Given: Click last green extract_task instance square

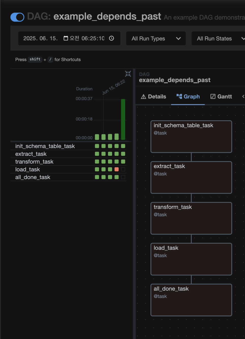Looking at the screenshot, I should 123,154.
